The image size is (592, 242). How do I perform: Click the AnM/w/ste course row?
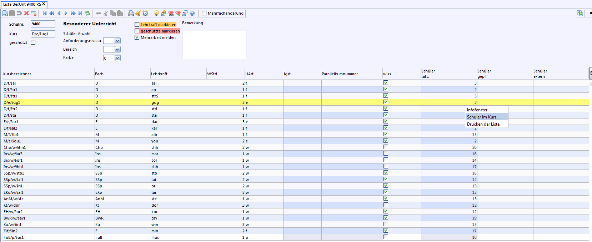[49, 199]
